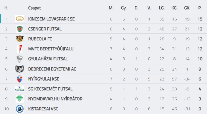Viewport: 207px width, 114px height.
Task: Click the Debreceni Egyetemi AC crest
Action: (20, 69)
